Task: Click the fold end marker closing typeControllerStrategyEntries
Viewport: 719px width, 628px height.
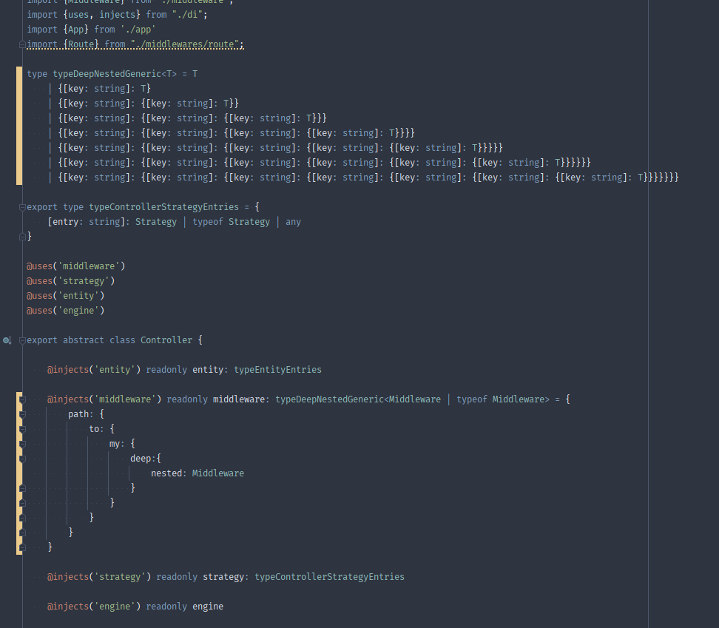Action: tap(22, 237)
